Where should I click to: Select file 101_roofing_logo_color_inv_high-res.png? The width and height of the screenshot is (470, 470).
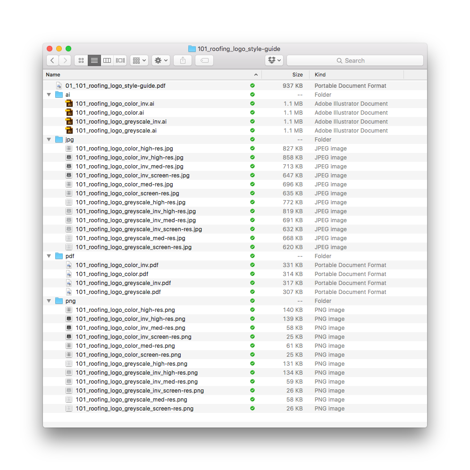(x=235, y=319)
